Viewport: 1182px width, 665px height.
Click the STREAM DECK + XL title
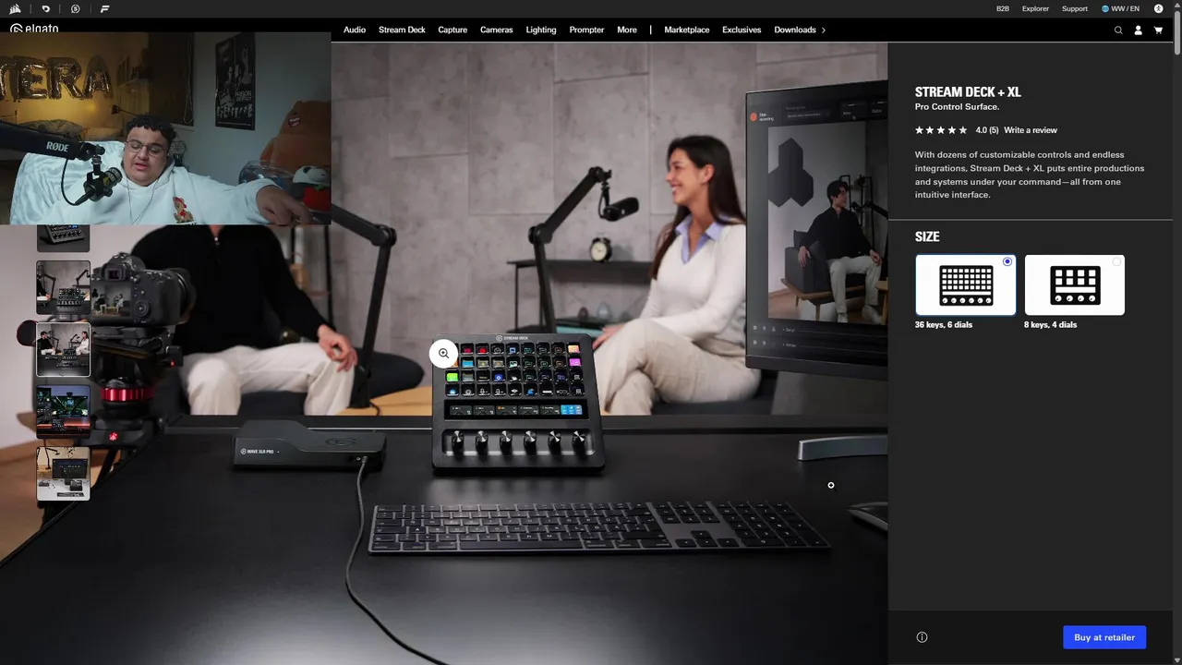968,92
